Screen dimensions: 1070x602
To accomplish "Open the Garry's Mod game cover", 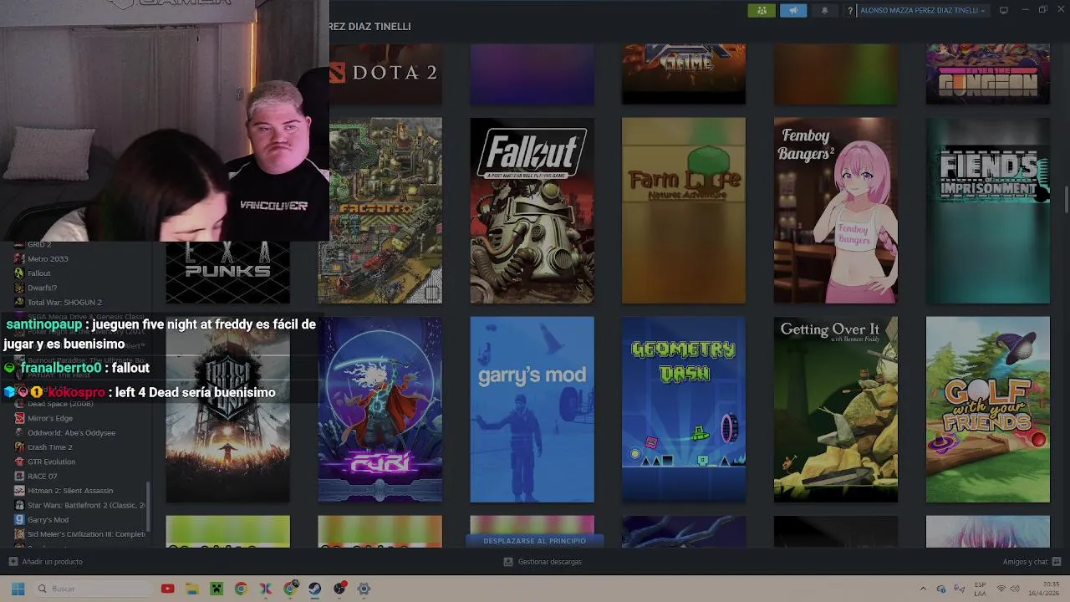I will [x=532, y=410].
